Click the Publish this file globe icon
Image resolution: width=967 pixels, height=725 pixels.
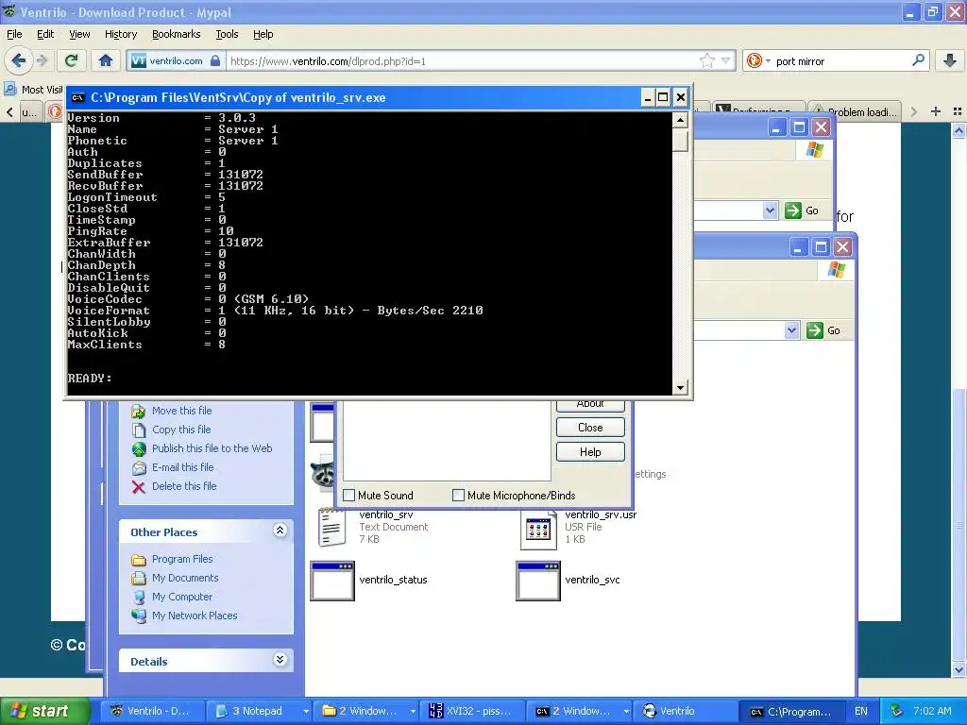coord(139,448)
